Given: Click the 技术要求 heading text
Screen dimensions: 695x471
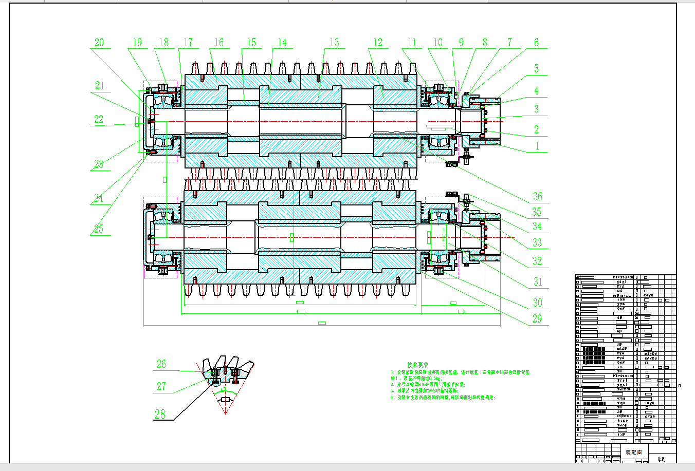Looking at the screenshot, I should click(417, 364).
